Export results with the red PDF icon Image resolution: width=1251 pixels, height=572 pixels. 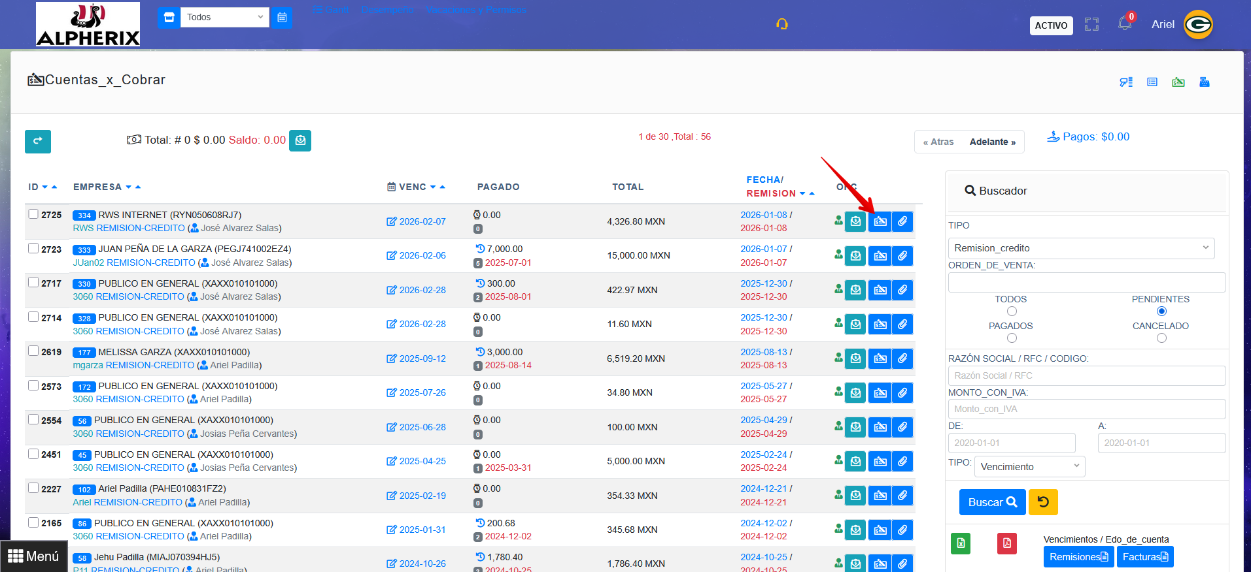(1006, 543)
